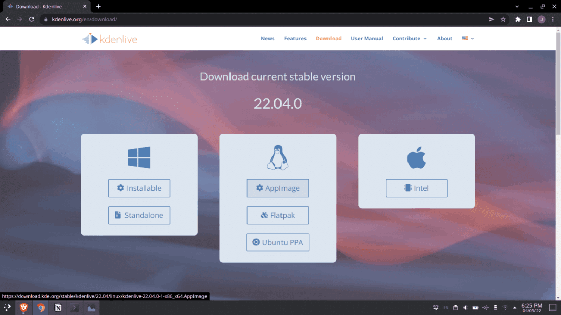Open the Features page

pyautogui.click(x=295, y=38)
